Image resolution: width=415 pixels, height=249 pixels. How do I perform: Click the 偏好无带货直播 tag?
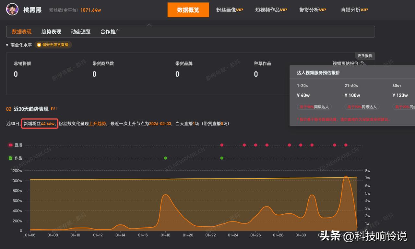pos(53,45)
